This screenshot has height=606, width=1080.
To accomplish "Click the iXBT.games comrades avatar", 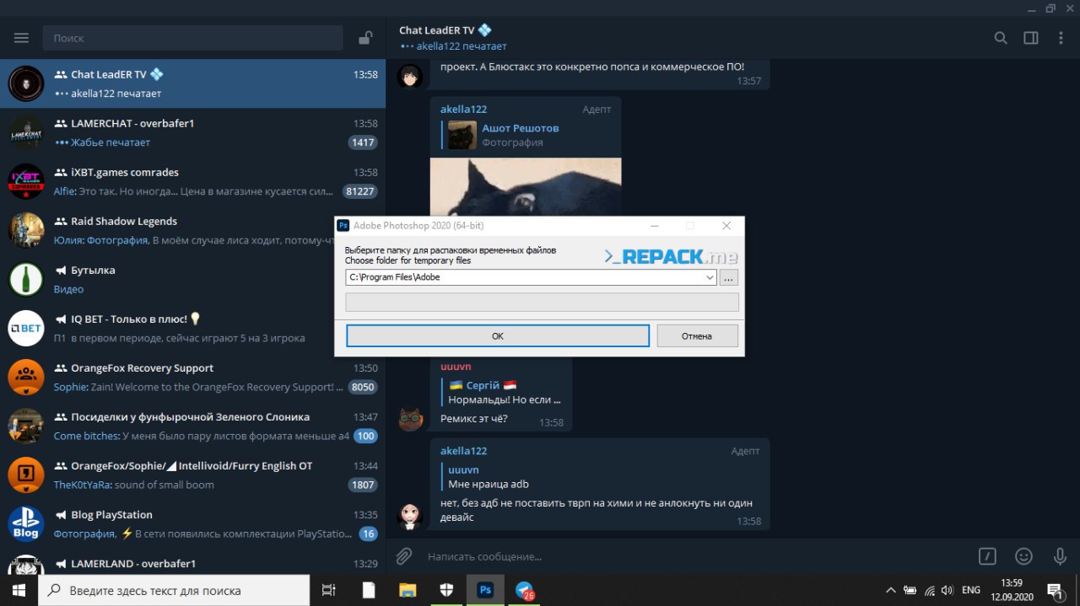I will 26,181.
